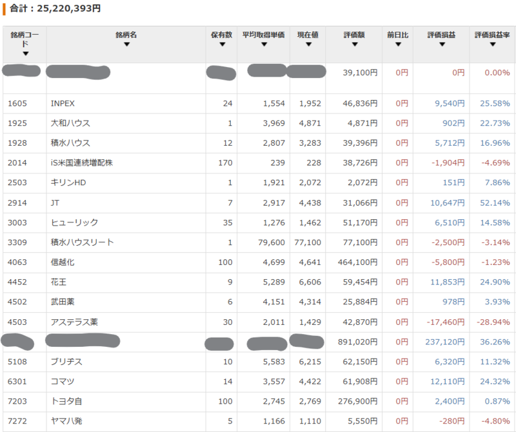Click stock code 4063

(x=17, y=262)
